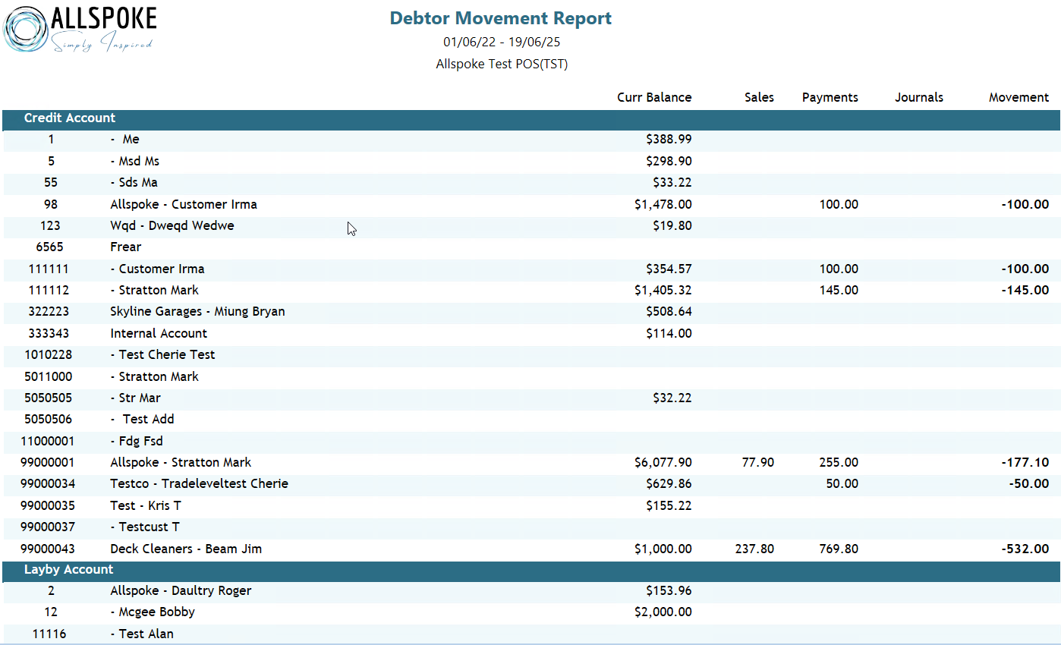Click the -177.10 movement value
This screenshot has height=645, width=1061.
pos(1025,462)
